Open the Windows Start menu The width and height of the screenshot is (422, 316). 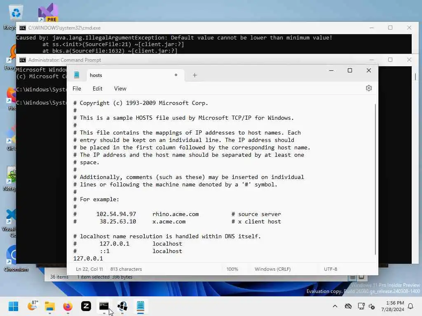13,306
